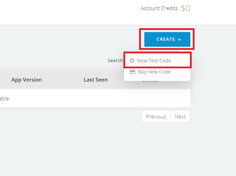Viewport: 236px width, 176px height.
Task: Click the green $0 credit amount
Action: point(185,8)
